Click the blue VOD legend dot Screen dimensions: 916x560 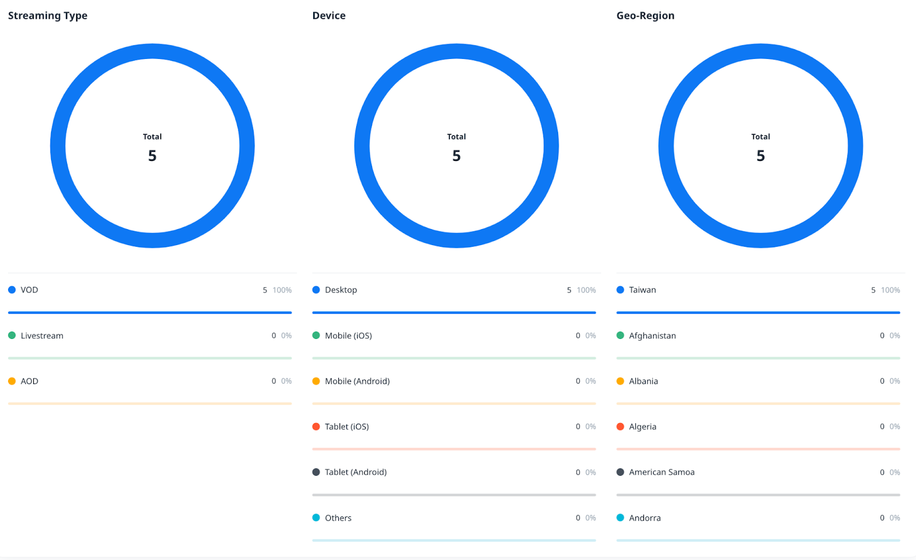coord(11,290)
